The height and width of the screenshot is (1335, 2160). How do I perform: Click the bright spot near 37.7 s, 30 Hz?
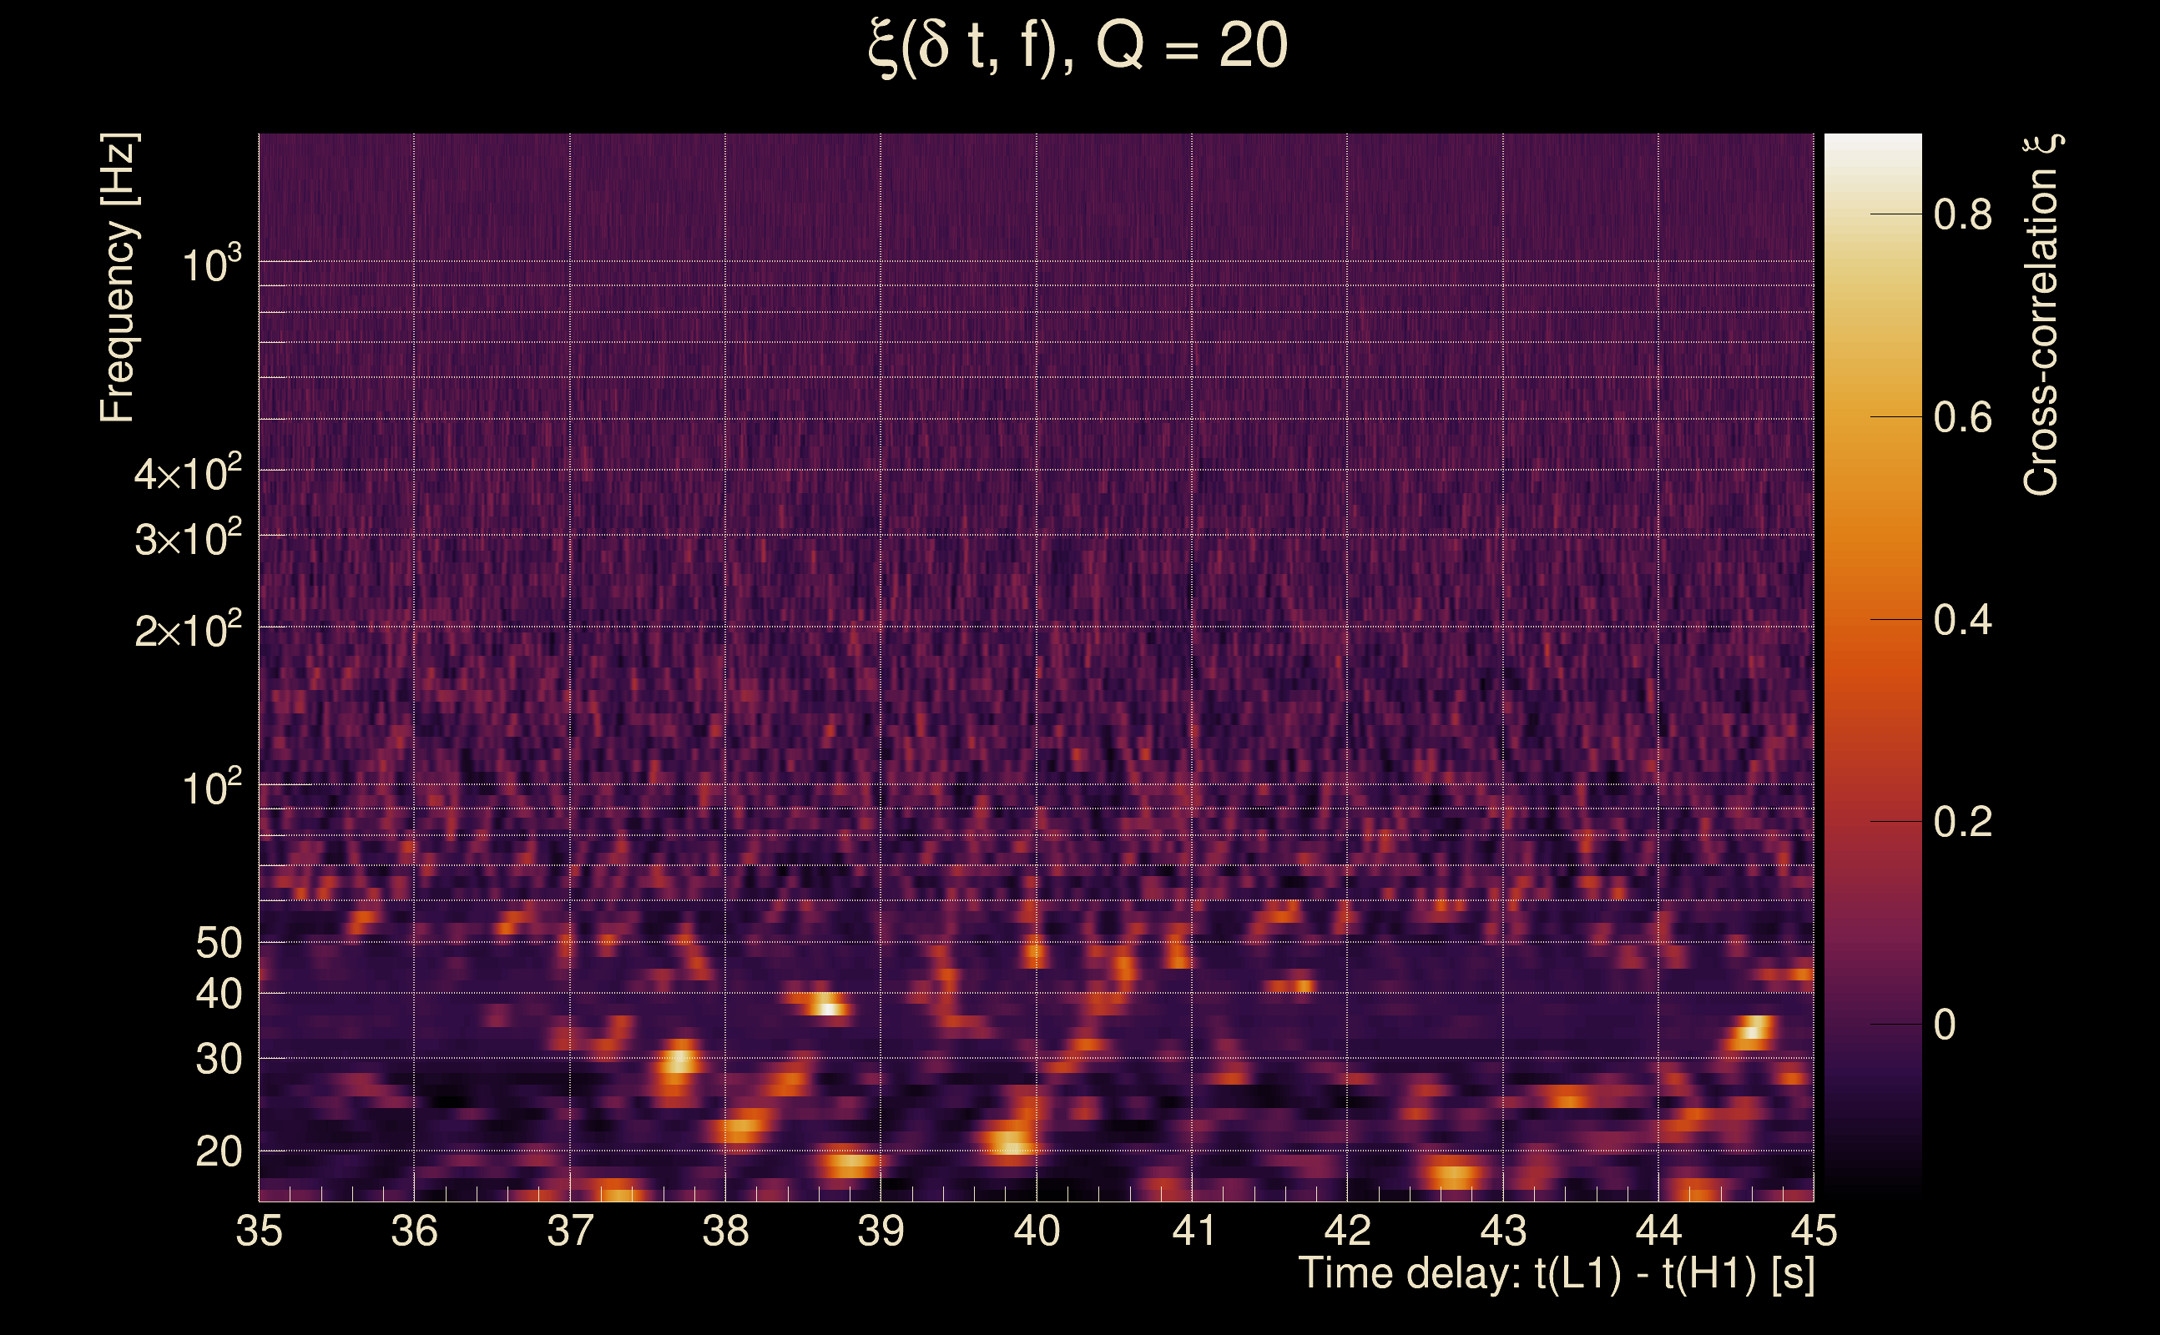pos(679,1060)
